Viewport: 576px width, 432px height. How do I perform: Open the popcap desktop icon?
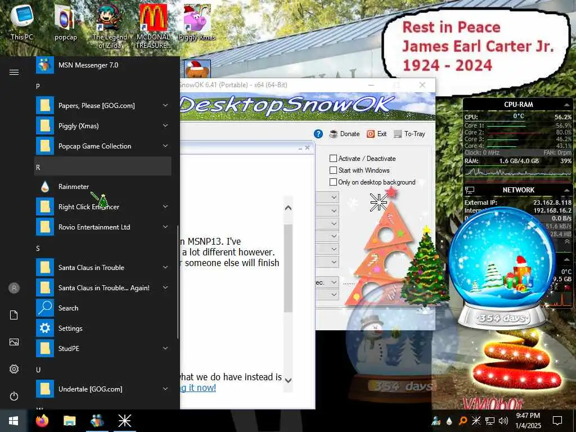65,22
